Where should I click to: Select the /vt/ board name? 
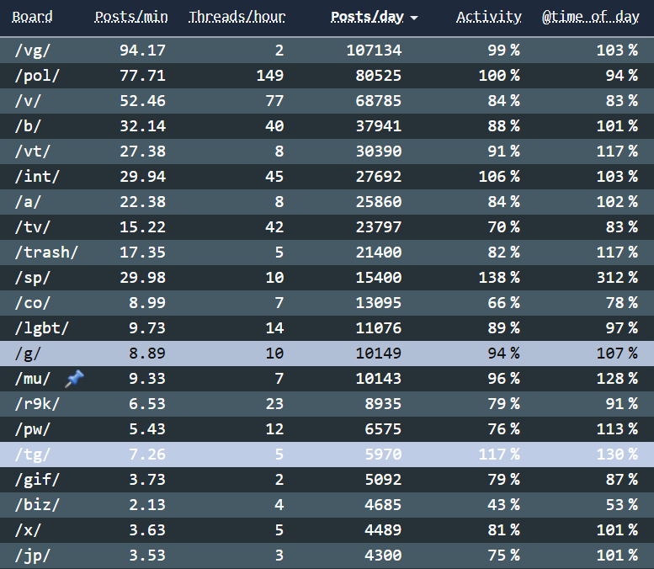[32, 152]
